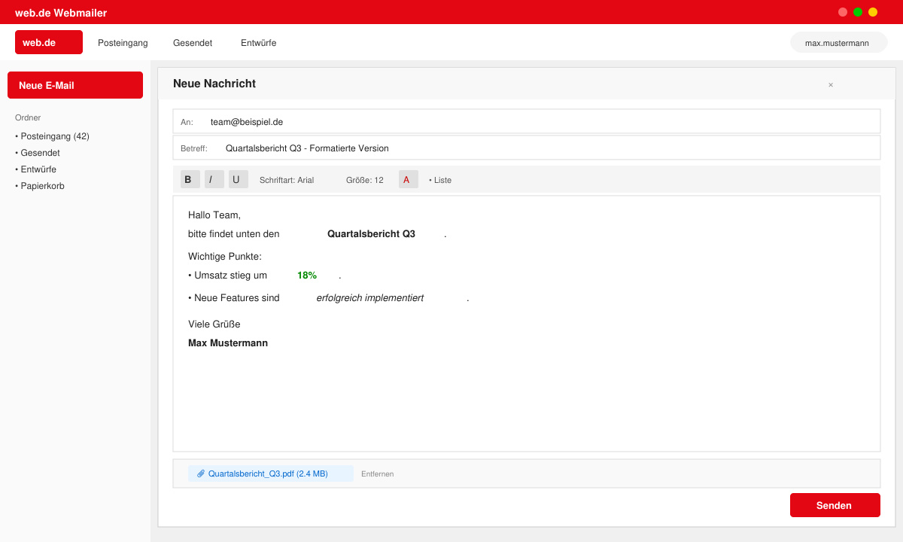Screen dimensions: 903x542
Task: Click the web.de logo button
Action: tap(49, 42)
